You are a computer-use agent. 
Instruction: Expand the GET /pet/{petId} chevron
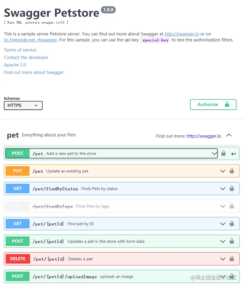click(223, 224)
